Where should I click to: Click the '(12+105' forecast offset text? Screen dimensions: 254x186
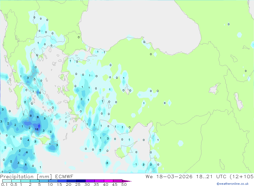(242, 177)
